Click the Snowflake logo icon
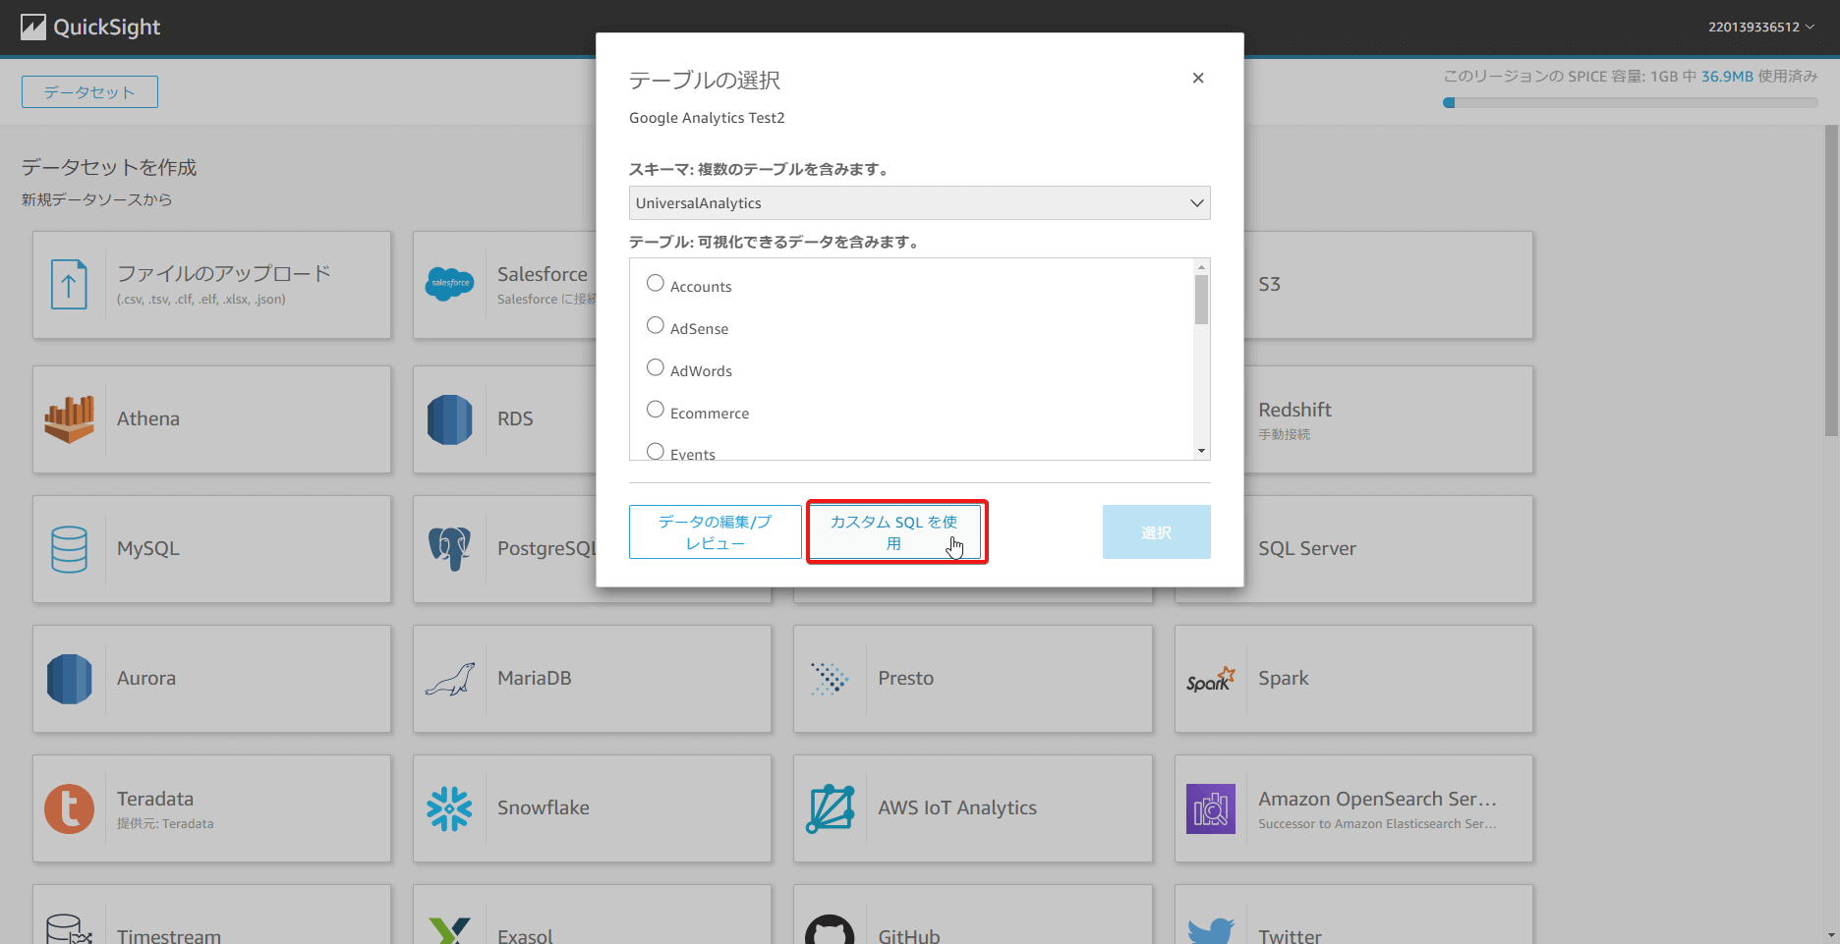Viewport: 1840px width, 944px height. pos(450,808)
